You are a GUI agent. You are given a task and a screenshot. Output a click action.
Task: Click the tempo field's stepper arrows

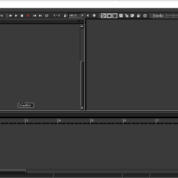pos(83,15)
